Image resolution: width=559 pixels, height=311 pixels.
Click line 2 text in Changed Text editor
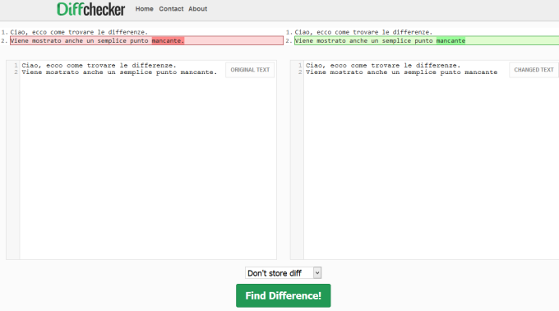pyautogui.click(x=401, y=72)
